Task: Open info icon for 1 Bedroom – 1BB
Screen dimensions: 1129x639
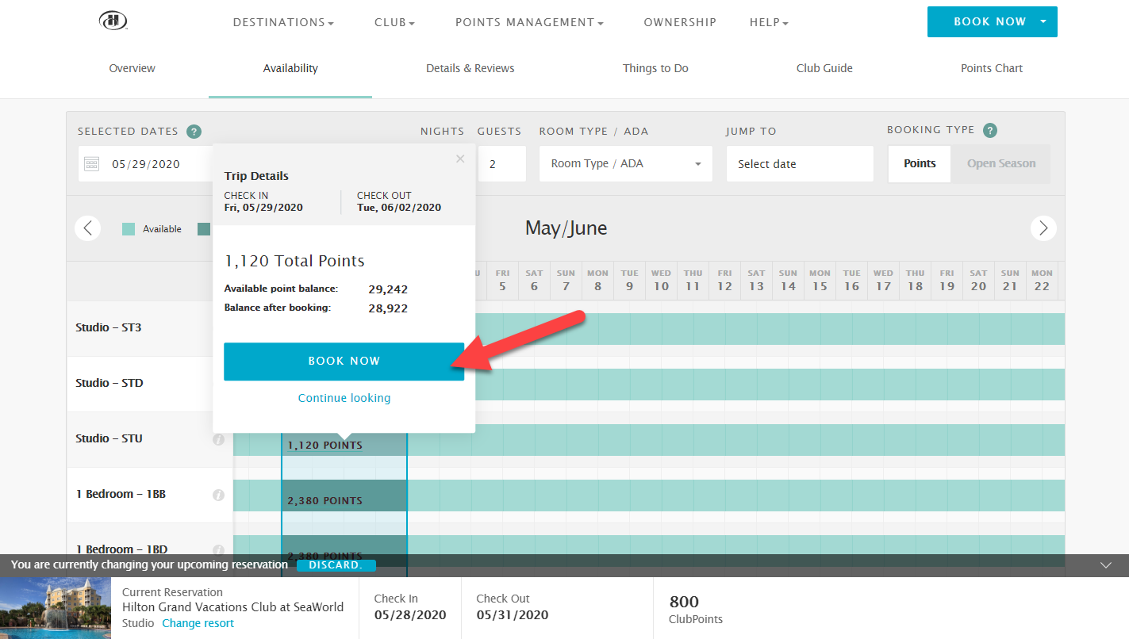Action: (x=218, y=495)
